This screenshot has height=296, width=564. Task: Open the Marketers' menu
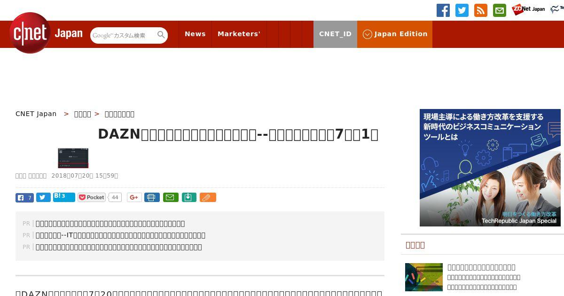pyautogui.click(x=239, y=34)
